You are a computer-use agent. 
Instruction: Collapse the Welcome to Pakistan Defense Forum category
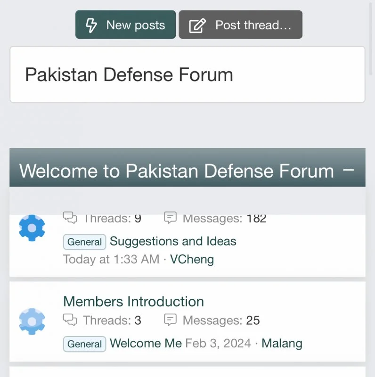[x=349, y=170]
